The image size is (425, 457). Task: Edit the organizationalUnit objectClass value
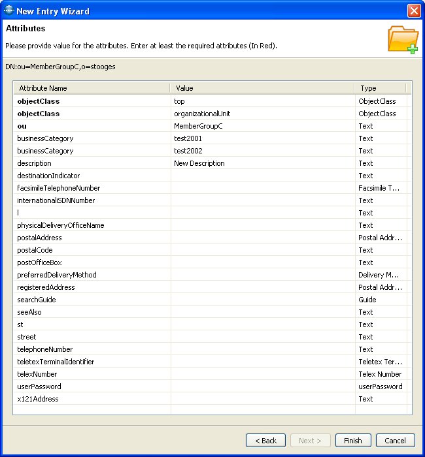[262, 114]
